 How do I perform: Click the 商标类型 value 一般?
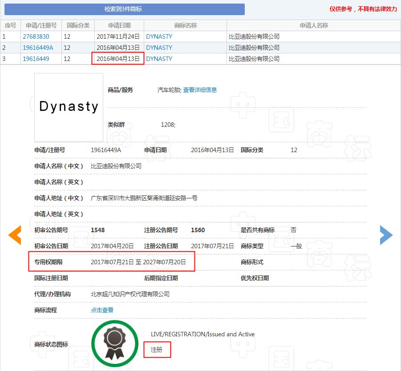click(x=296, y=246)
